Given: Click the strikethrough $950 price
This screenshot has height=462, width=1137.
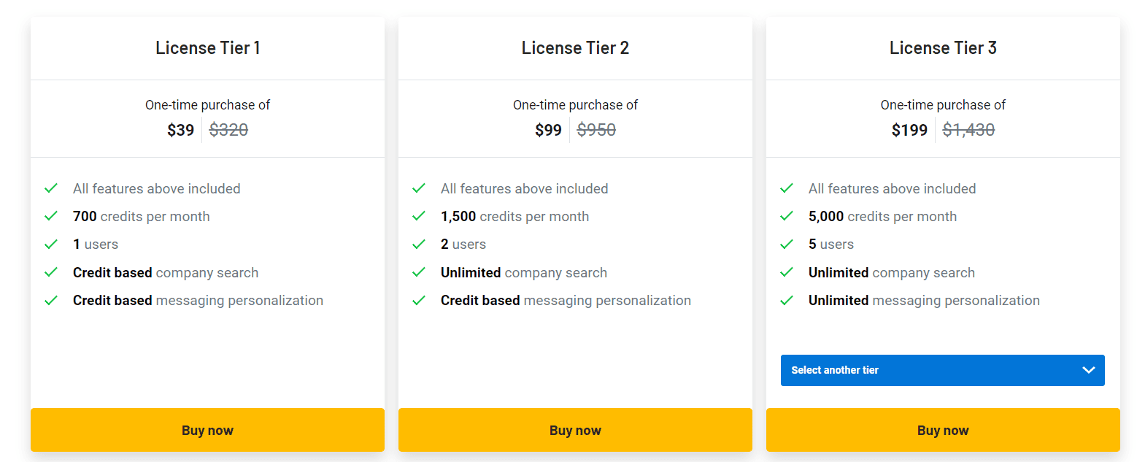Looking at the screenshot, I should [x=596, y=129].
